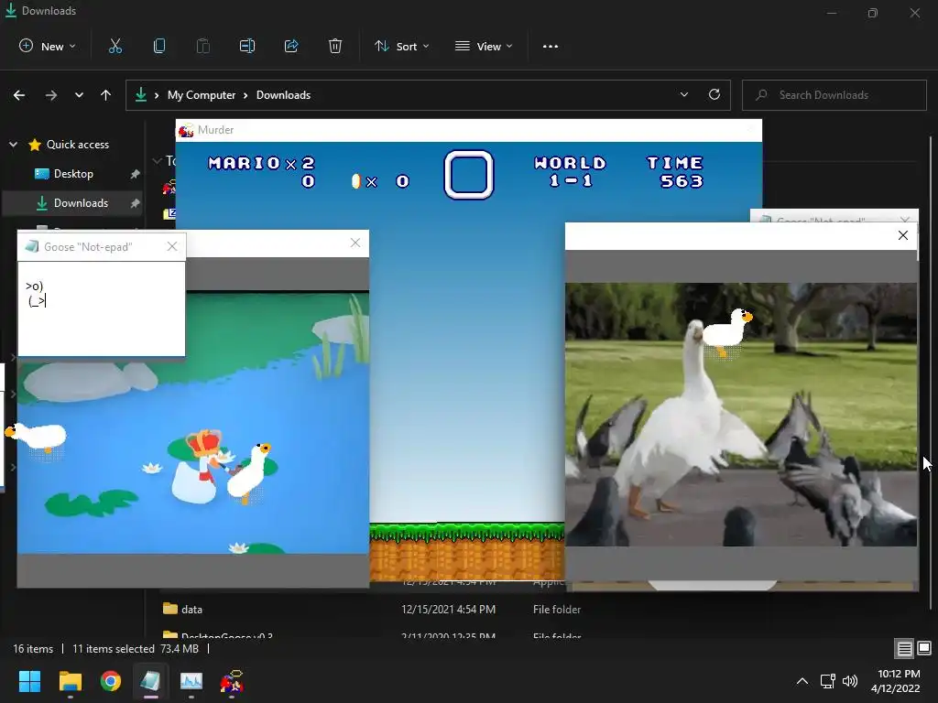Click the Notepad taskbar icon

pos(151,681)
